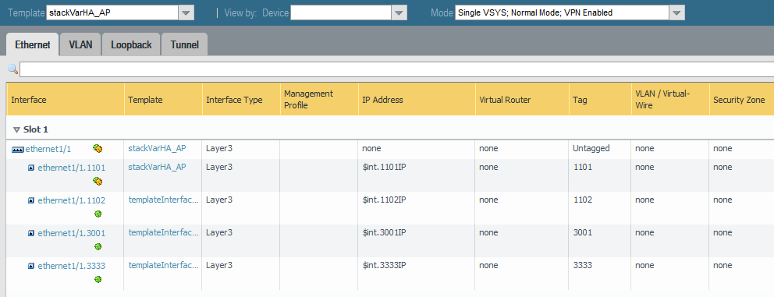Image resolution: width=774 pixels, height=297 pixels.
Task: Click the ethernet1/1 interface port icon
Action: (x=18, y=148)
